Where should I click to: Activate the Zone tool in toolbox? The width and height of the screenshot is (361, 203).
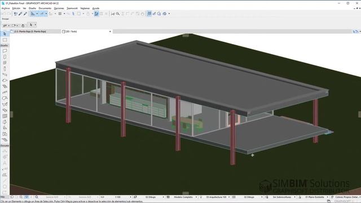(5, 134)
